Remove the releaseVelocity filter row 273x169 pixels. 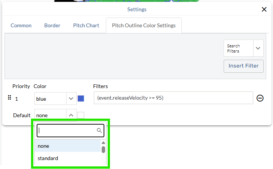[x=260, y=98]
